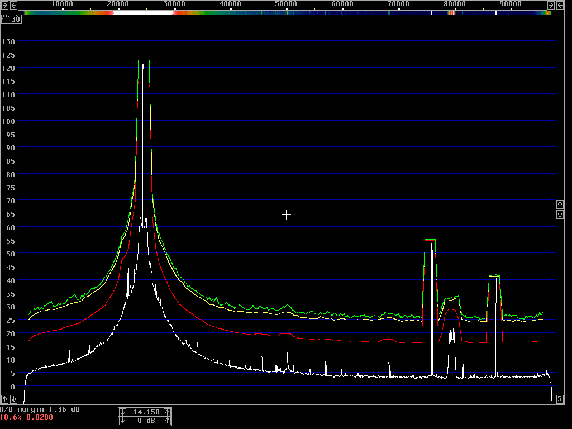
Task: Click the 14.150 frequency value field
Action: coord(146,412)
